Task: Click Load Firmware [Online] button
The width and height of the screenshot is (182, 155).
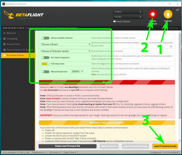Action: [135, 146]
